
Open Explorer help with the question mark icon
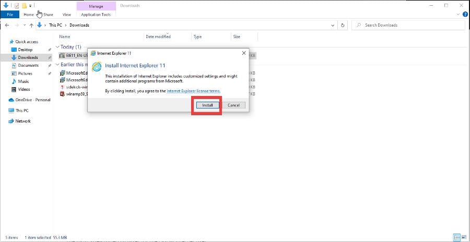(x=465, y=14)
